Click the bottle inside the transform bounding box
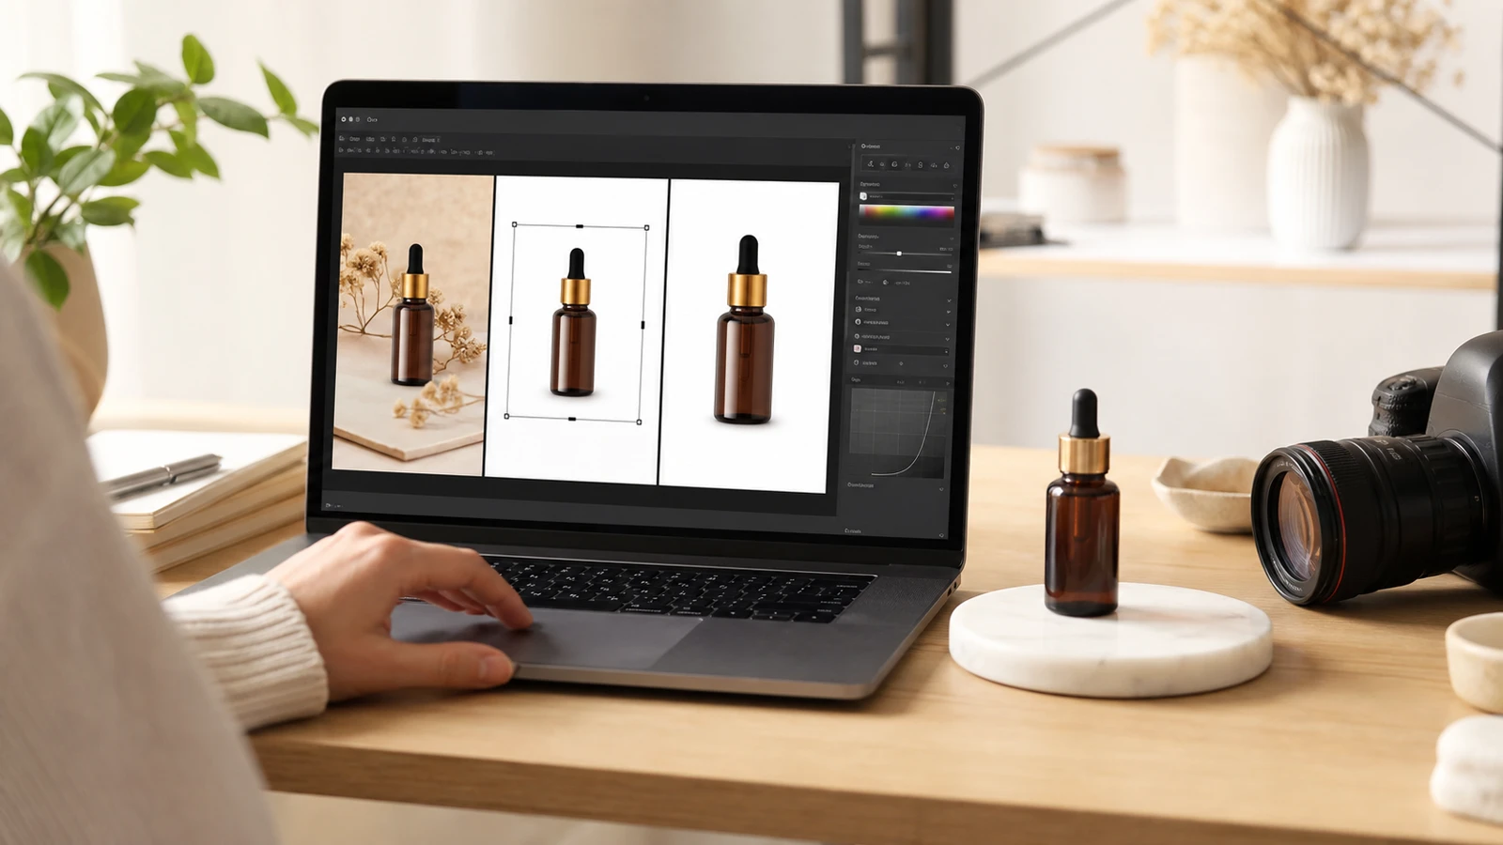The width and height of the screenshot is (1503, 845). (x=573, y=322)
